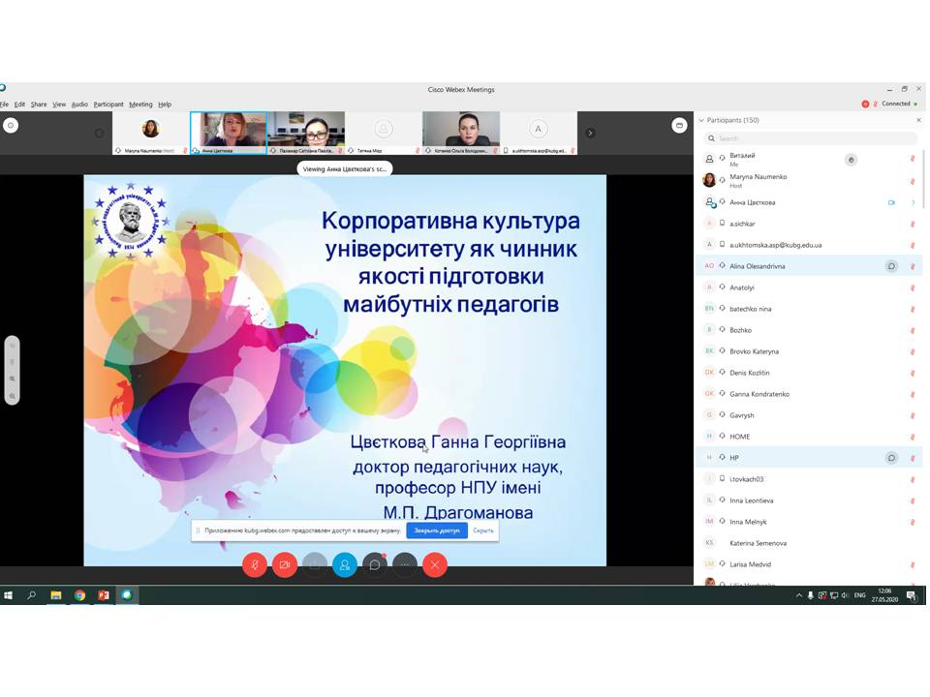The image size is (930, 697).
Task: Open the Meeting menu
Action: [140, 105]
